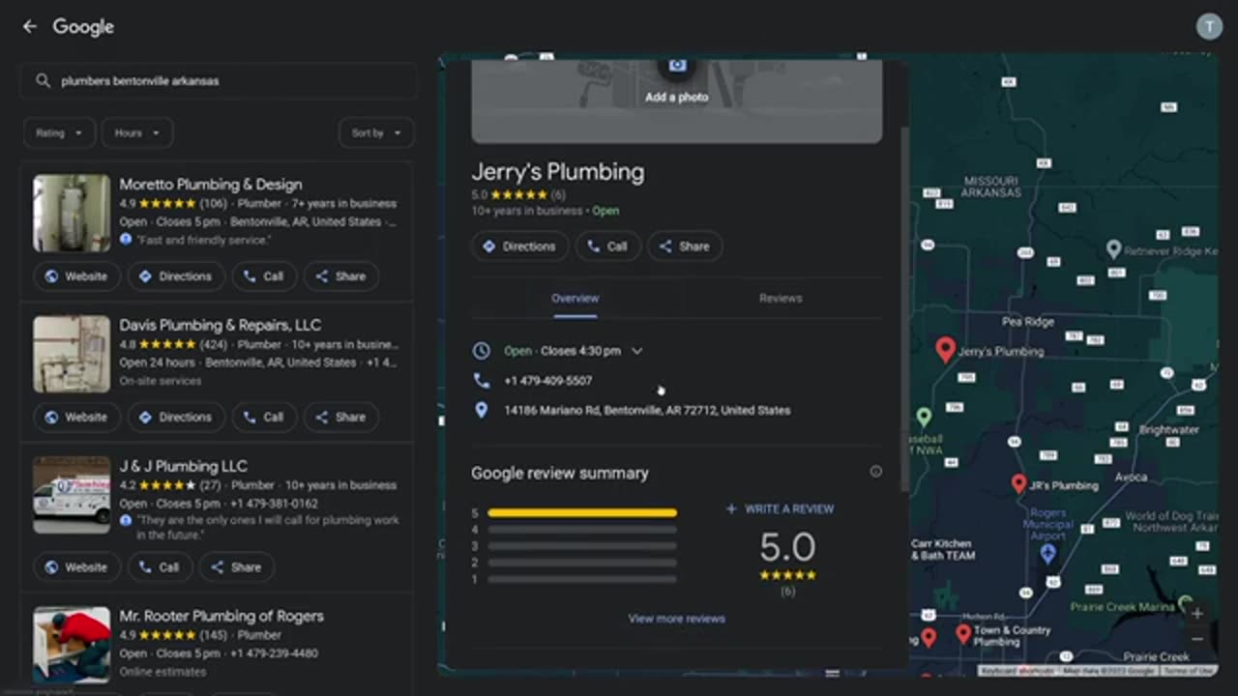Open the Rating filter dropdown
Viewport: 1238px width, 696px height.
click(59, 133)
